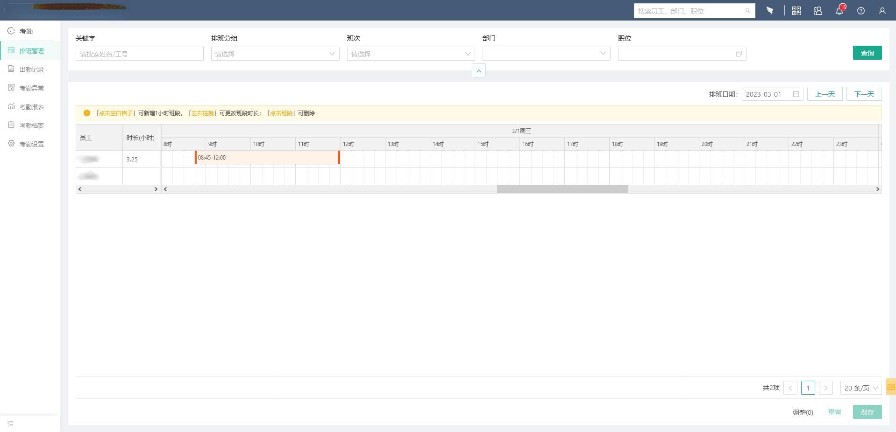
Task: Select page 1 in pagination
Action: click(x=808, y=388)
